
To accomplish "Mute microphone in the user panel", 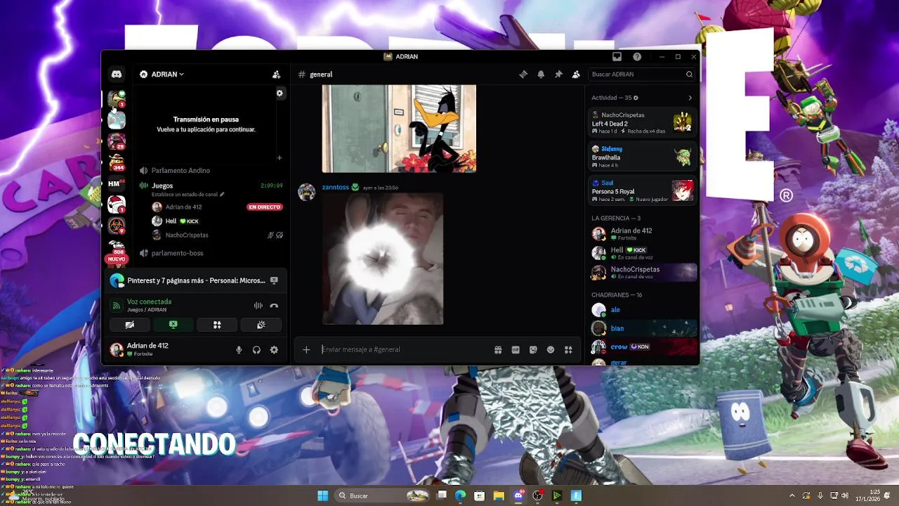I will [x=239, y=350].
